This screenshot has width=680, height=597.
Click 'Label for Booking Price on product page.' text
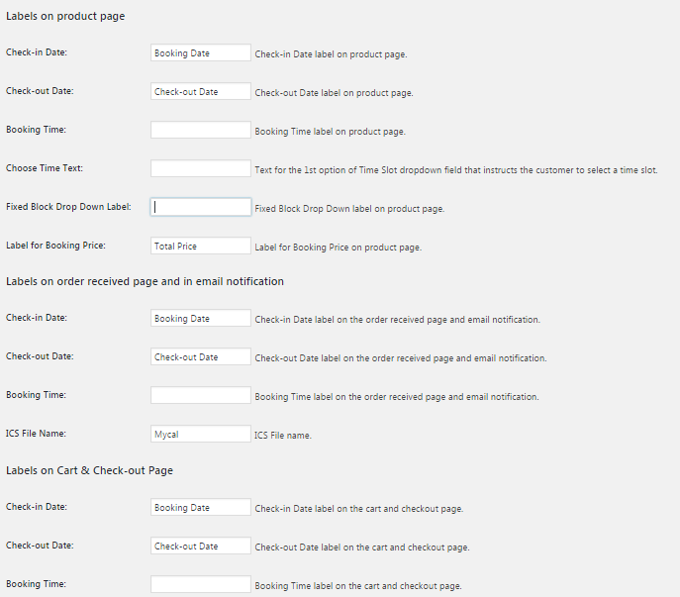pyautogui.click(x=339, y=248)
